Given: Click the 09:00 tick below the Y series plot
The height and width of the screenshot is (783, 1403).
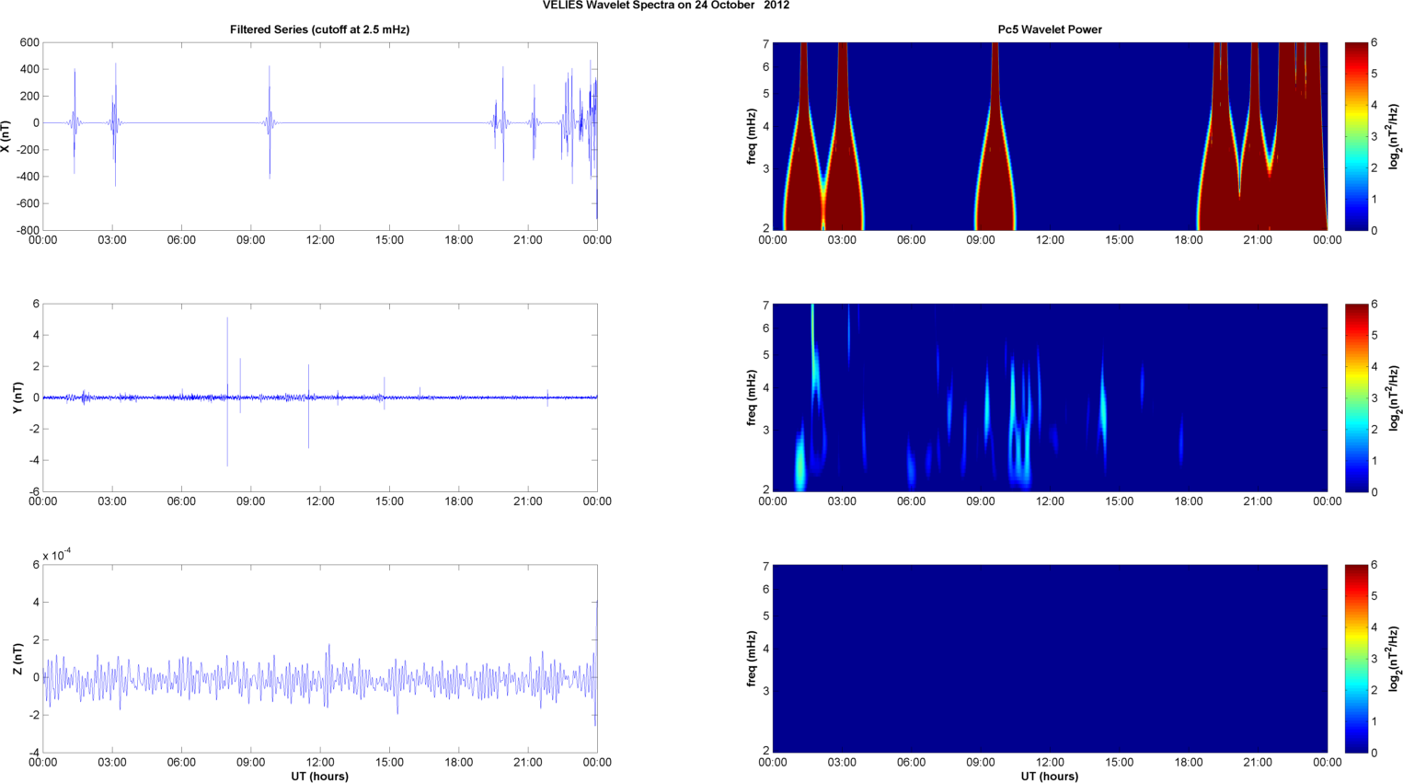Looking at the screenshot, I should (x=250, y=501).
